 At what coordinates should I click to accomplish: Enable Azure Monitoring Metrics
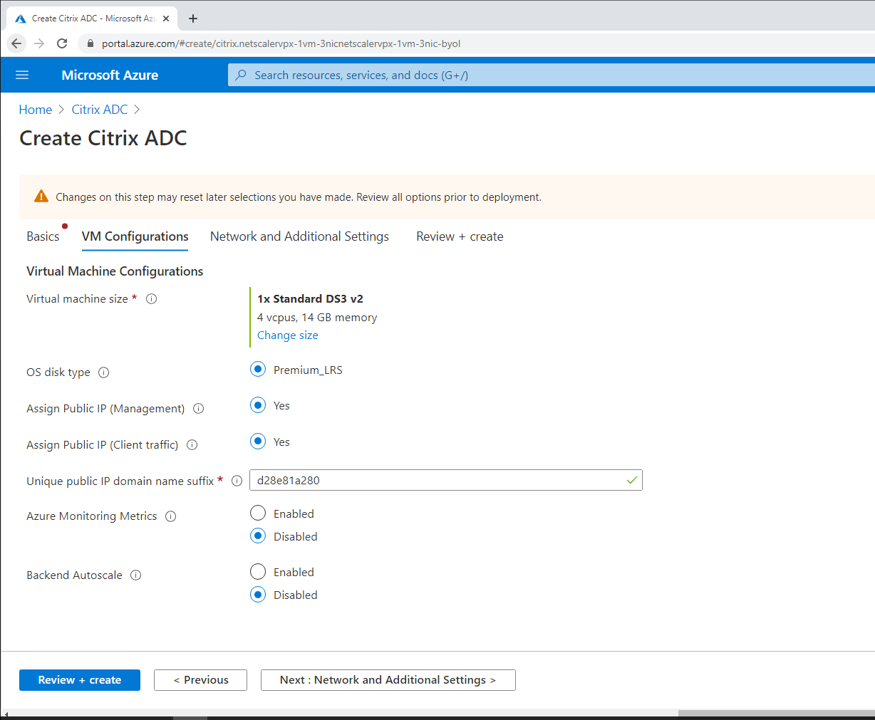[x=257, y=513]
